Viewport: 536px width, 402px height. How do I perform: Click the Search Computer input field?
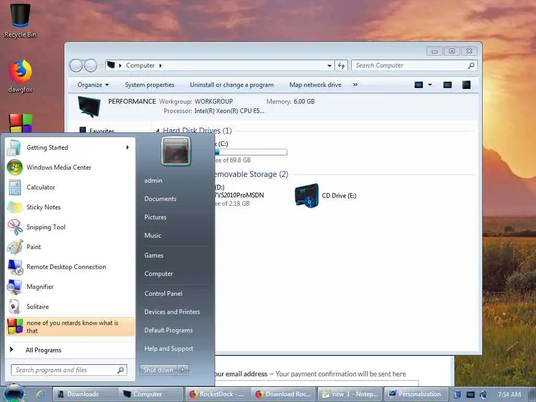[x=415, y=65]
